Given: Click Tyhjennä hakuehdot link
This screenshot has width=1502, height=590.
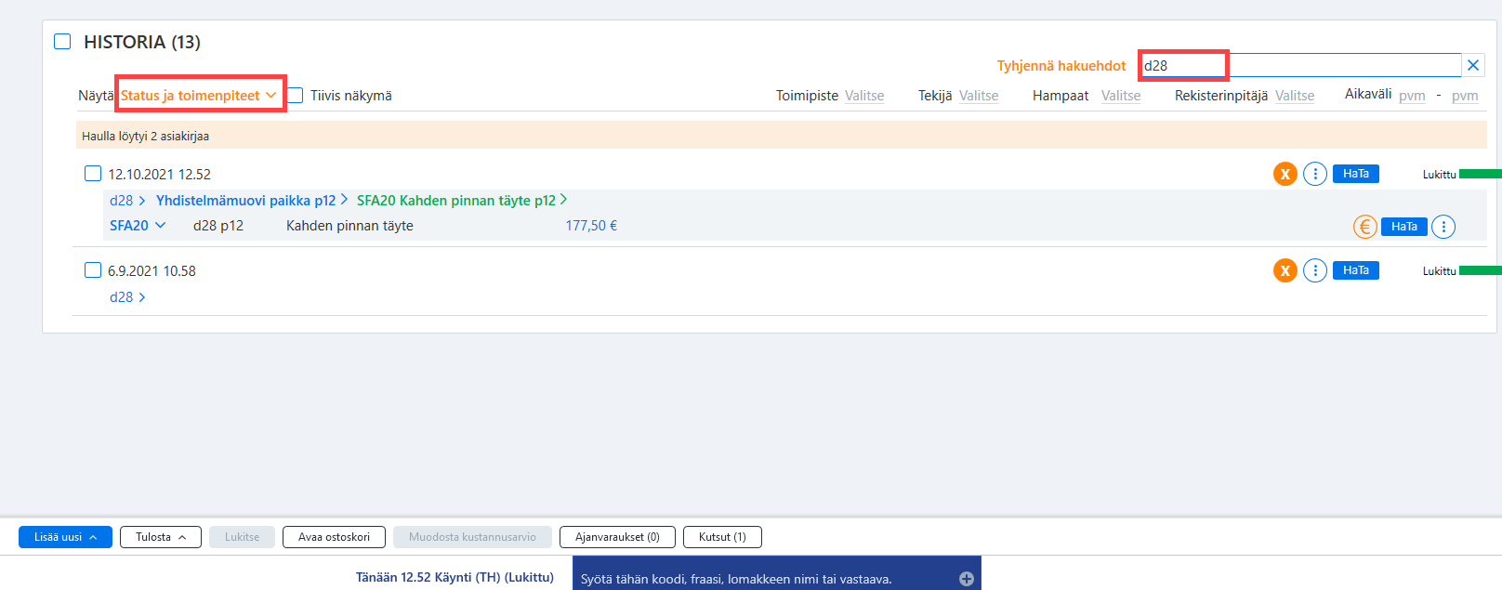Looking at the screenshot, I should tap(1061, 66).
